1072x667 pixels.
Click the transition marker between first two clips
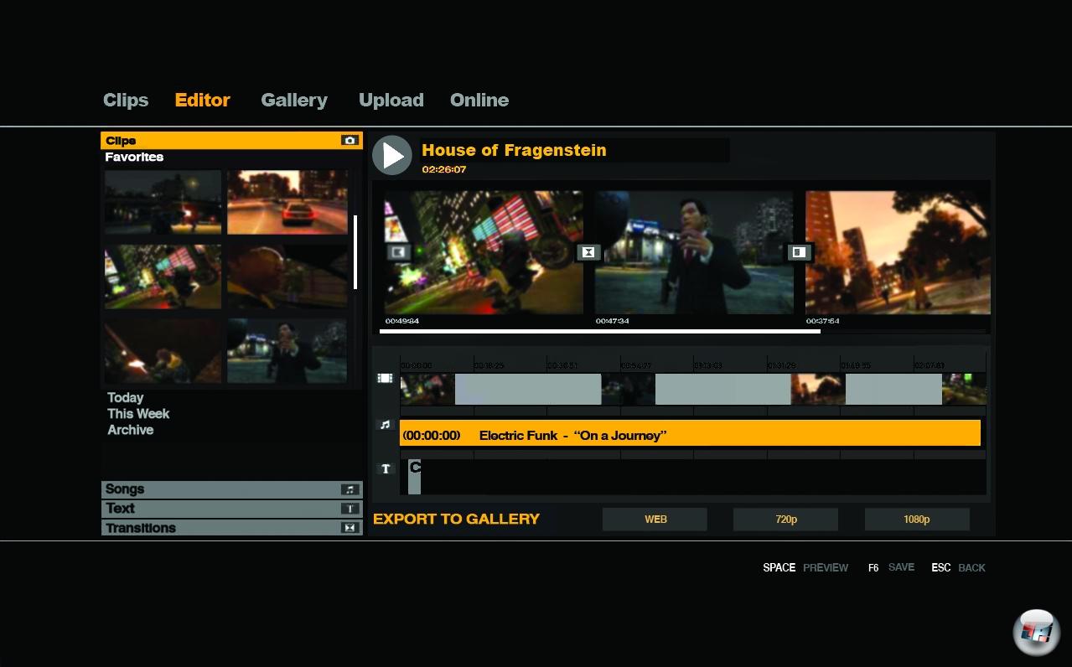click(588, 252)
